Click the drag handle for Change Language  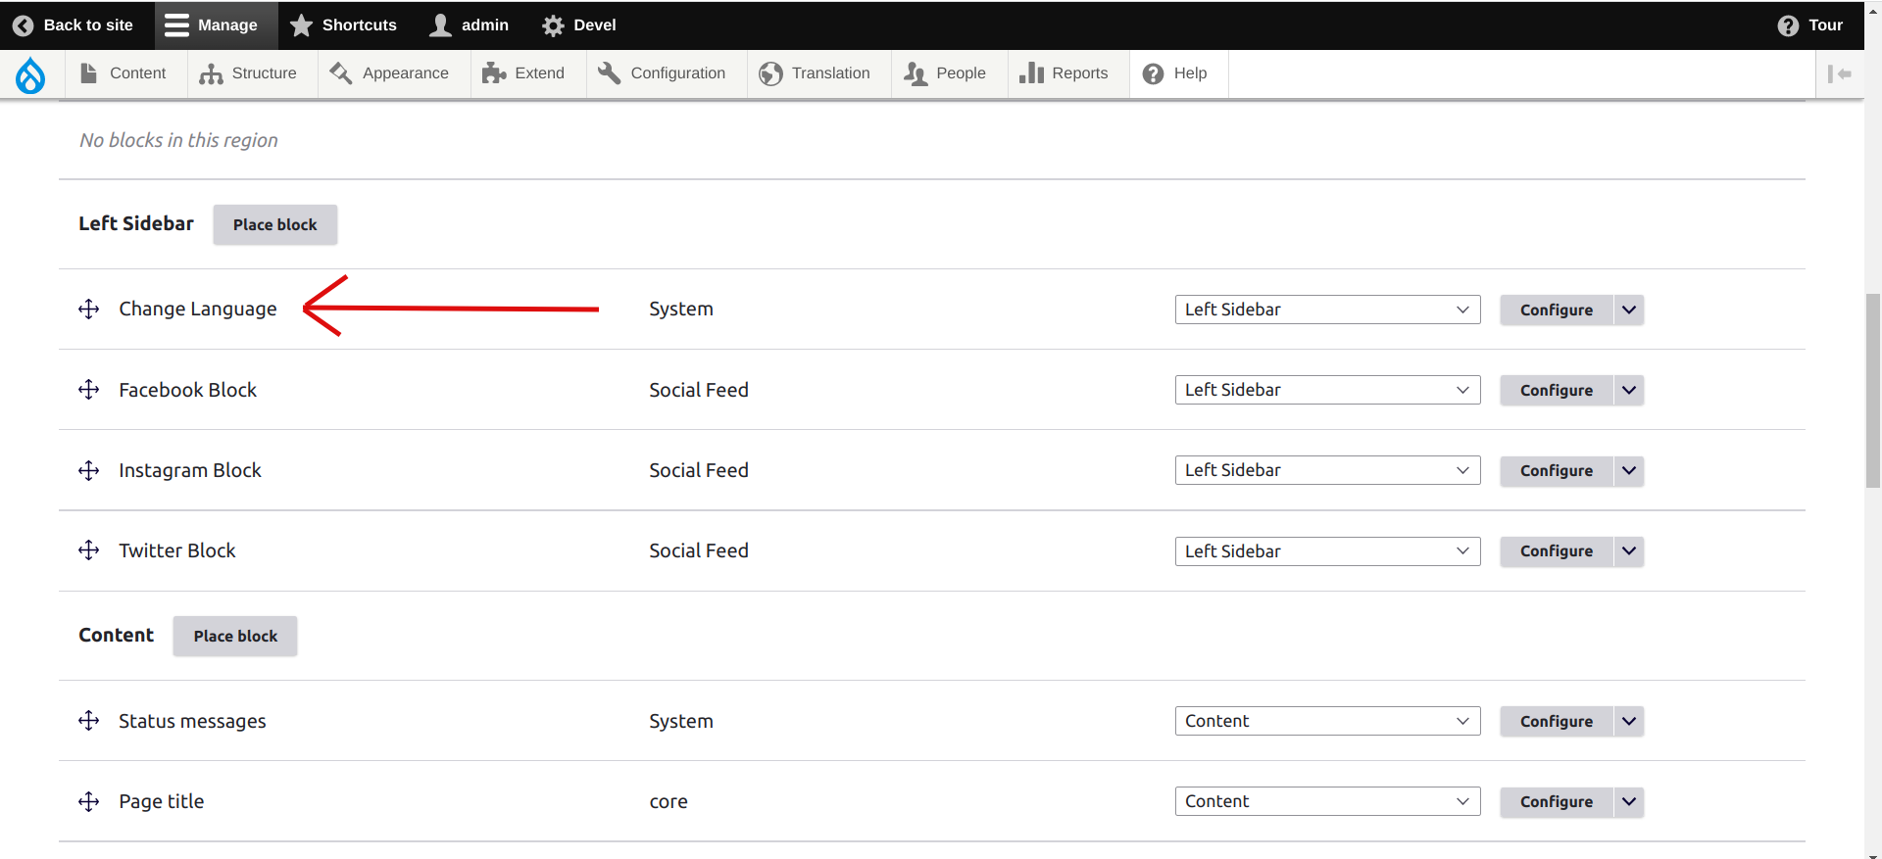click(x=89, y=310)
